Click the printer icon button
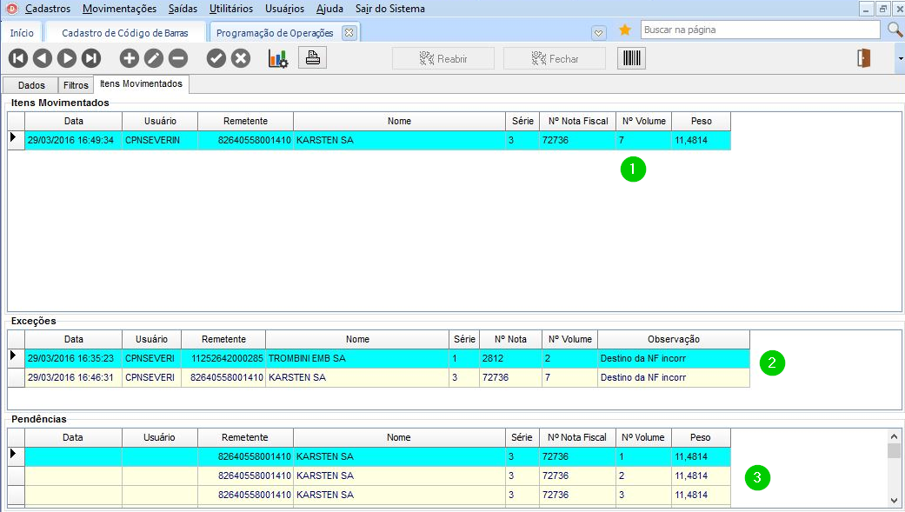Screen dimensions: 905x512 point(312,58)
